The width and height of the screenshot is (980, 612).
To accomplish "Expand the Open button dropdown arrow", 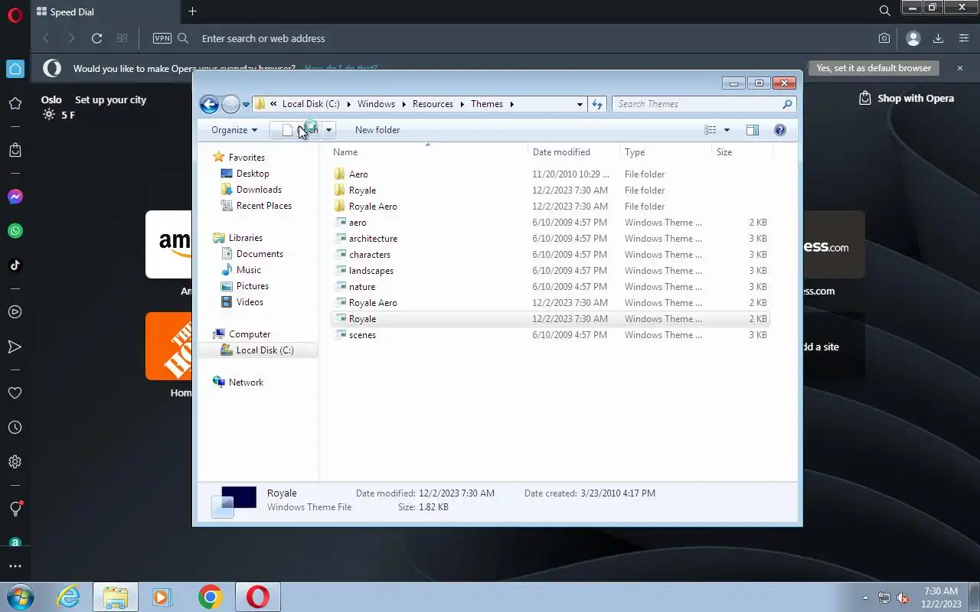I will pyautogui.click(x=328, y=130).
